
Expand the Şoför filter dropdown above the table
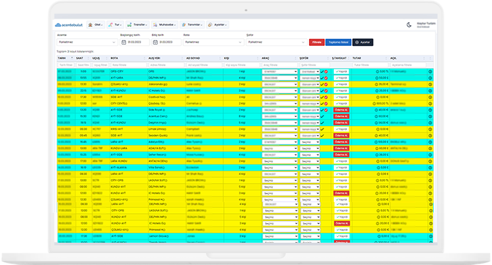click(276, 42)
